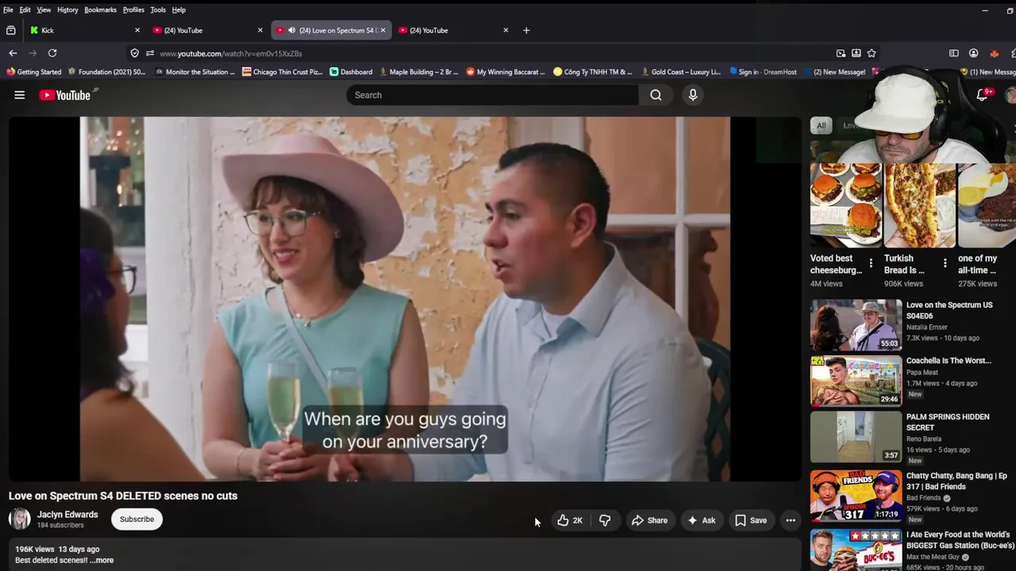The image size is (1016, 571).
Task: Open the View menu
Action: [x=44, y=10]
